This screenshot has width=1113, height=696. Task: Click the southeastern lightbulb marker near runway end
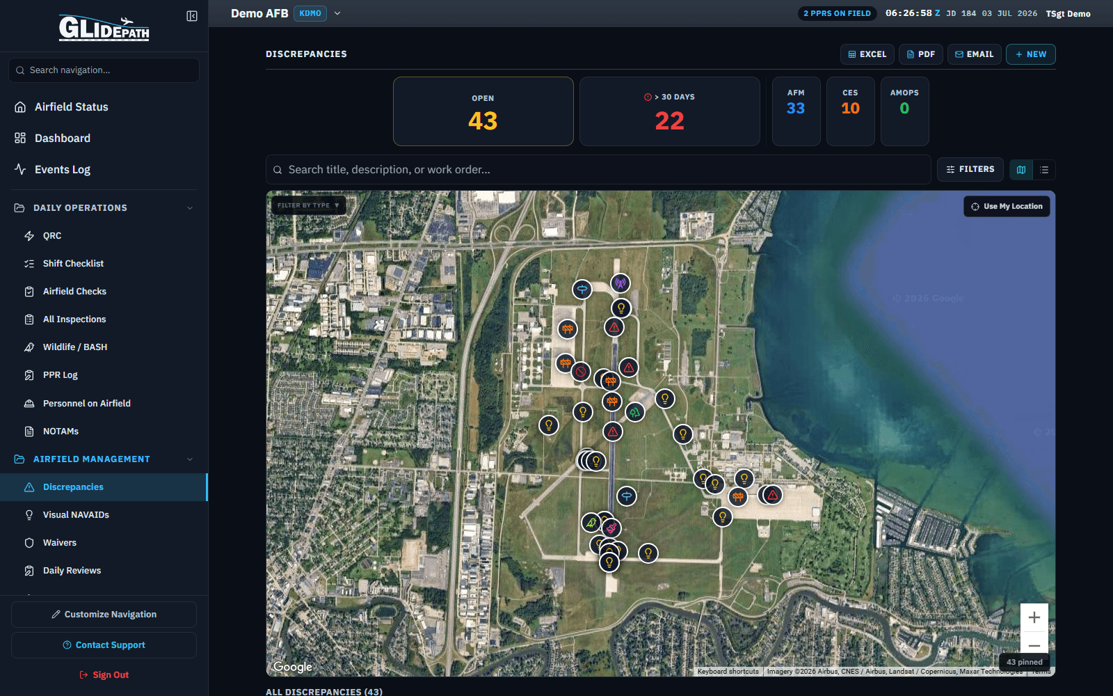pos(648,553)
